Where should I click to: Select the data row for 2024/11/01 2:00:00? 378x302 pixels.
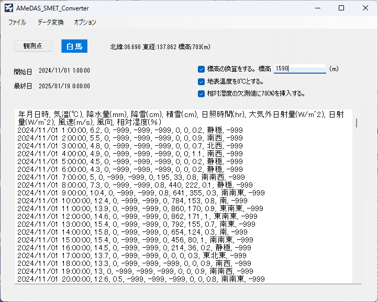pos(130,138)
